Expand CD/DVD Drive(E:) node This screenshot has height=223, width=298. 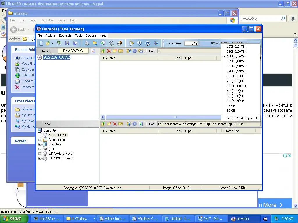point(40,158)
